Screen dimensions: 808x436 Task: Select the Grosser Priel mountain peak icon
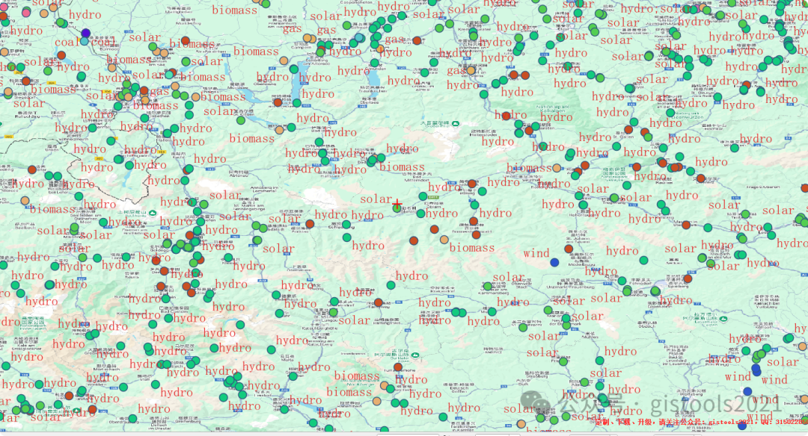456,123
